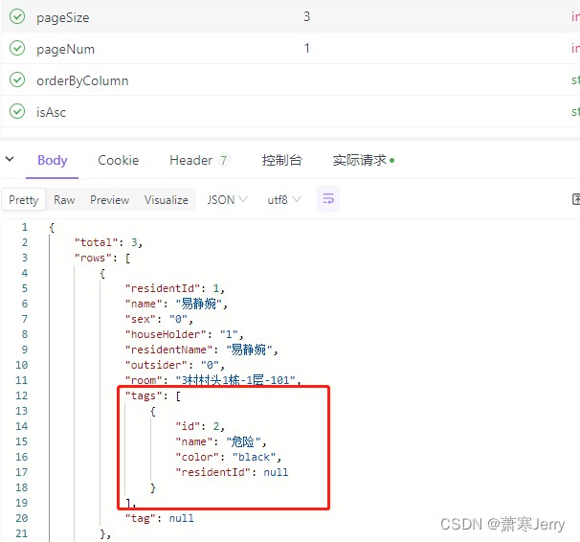The width and height of the screenshot is (580, 542).
Task: Collapse the response panel chevron
Action: [x=10, y=160]
